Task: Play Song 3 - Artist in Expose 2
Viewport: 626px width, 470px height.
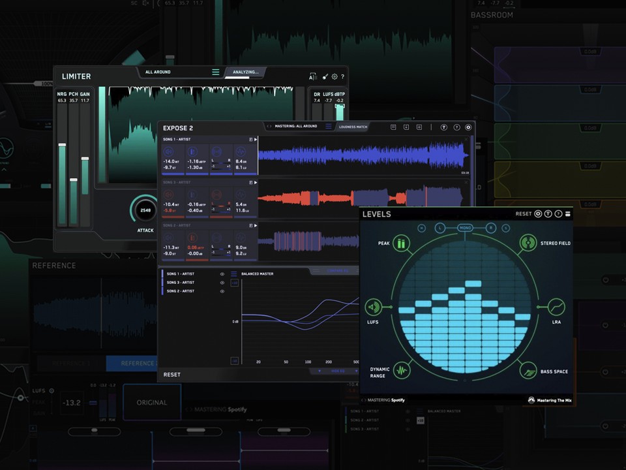Action: point(256,182)
